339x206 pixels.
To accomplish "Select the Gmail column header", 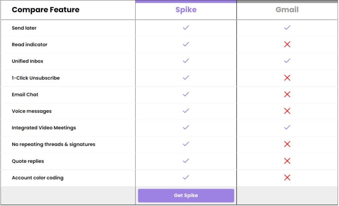I will 287,9.
